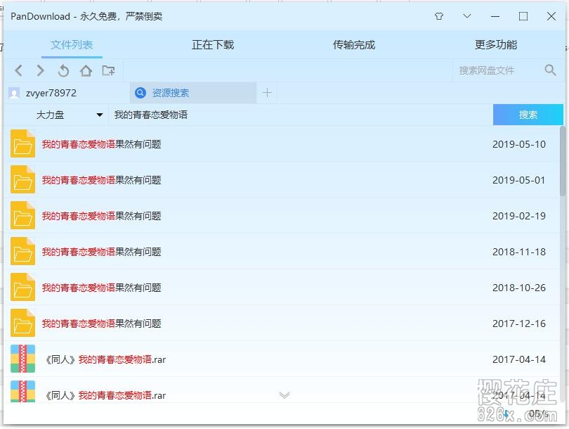Screen dimensions: 569x429
Task: Select last 《同人》我的青春恋爱物语.rar file name
Action: 105,395
